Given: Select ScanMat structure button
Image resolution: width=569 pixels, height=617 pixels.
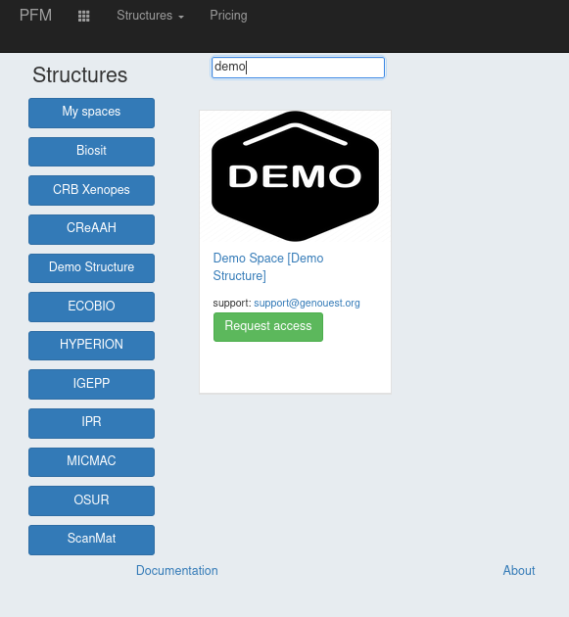Looking at the screenshot, I should [91, 540].
